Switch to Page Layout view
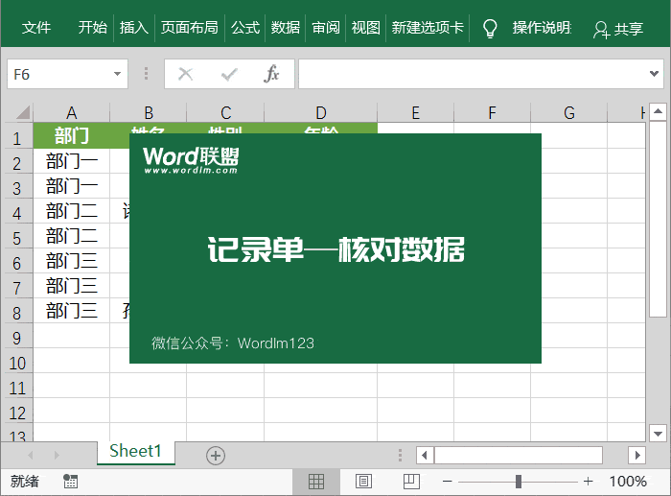671x496 pixels. tap(364, 481)
